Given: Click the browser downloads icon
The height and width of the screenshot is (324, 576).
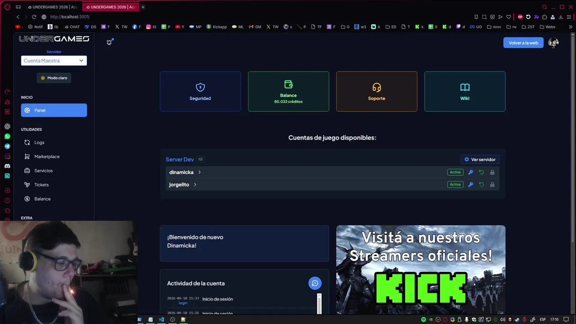Looking at the screenshot, I should click(561, 17).
